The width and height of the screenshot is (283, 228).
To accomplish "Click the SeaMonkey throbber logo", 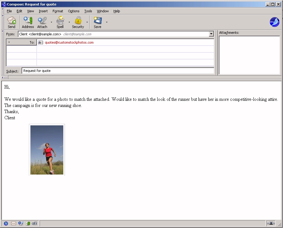I will [274, 22].
